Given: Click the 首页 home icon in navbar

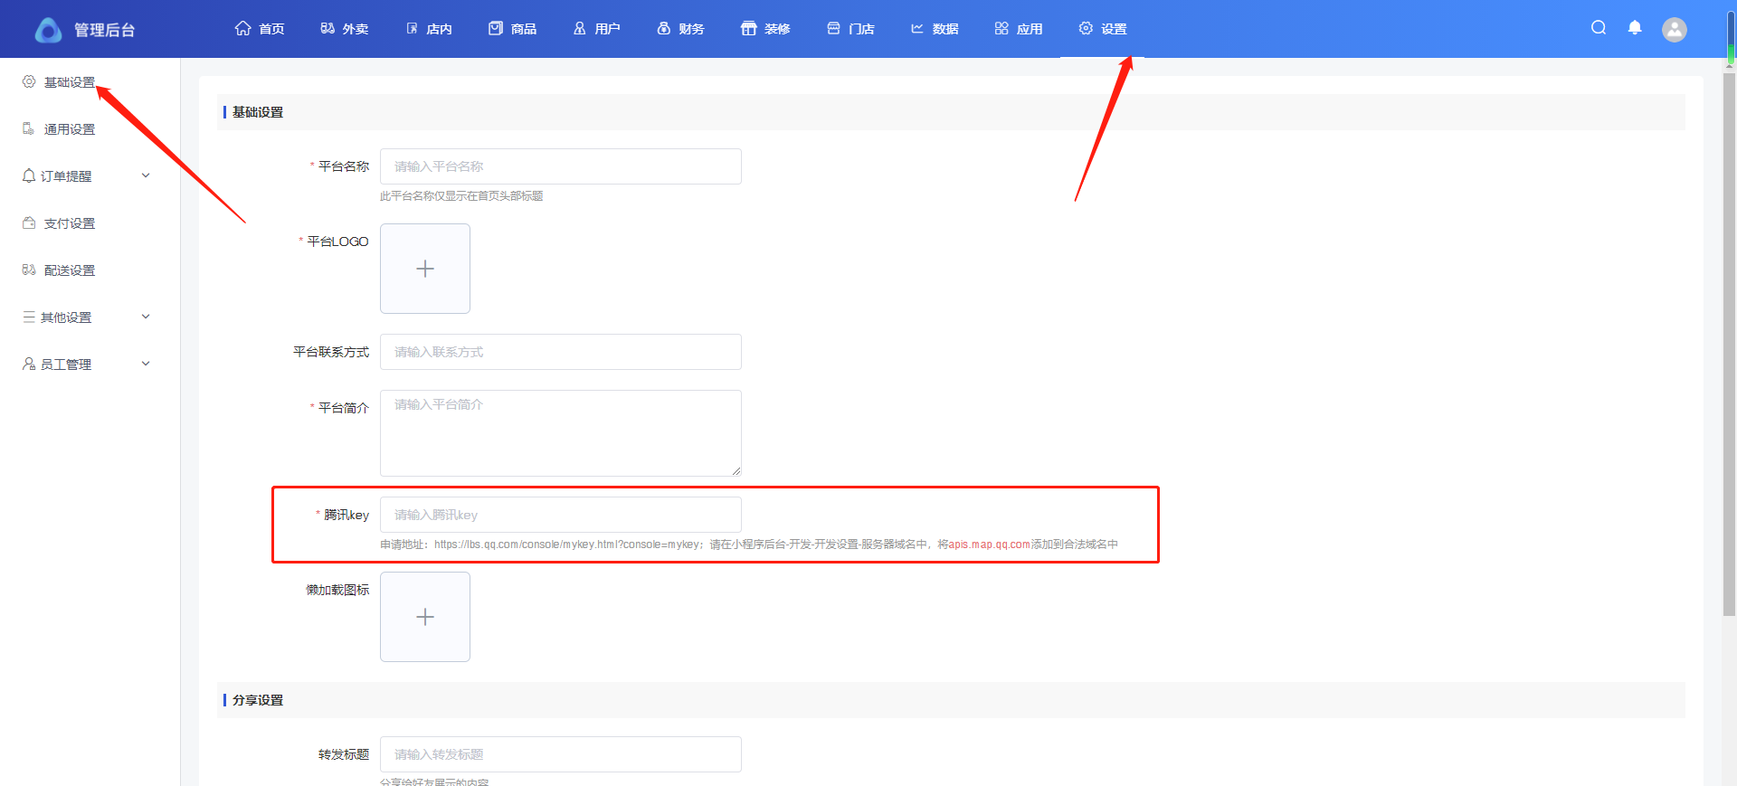Looking at the screenshot, I should coord(242,28).
